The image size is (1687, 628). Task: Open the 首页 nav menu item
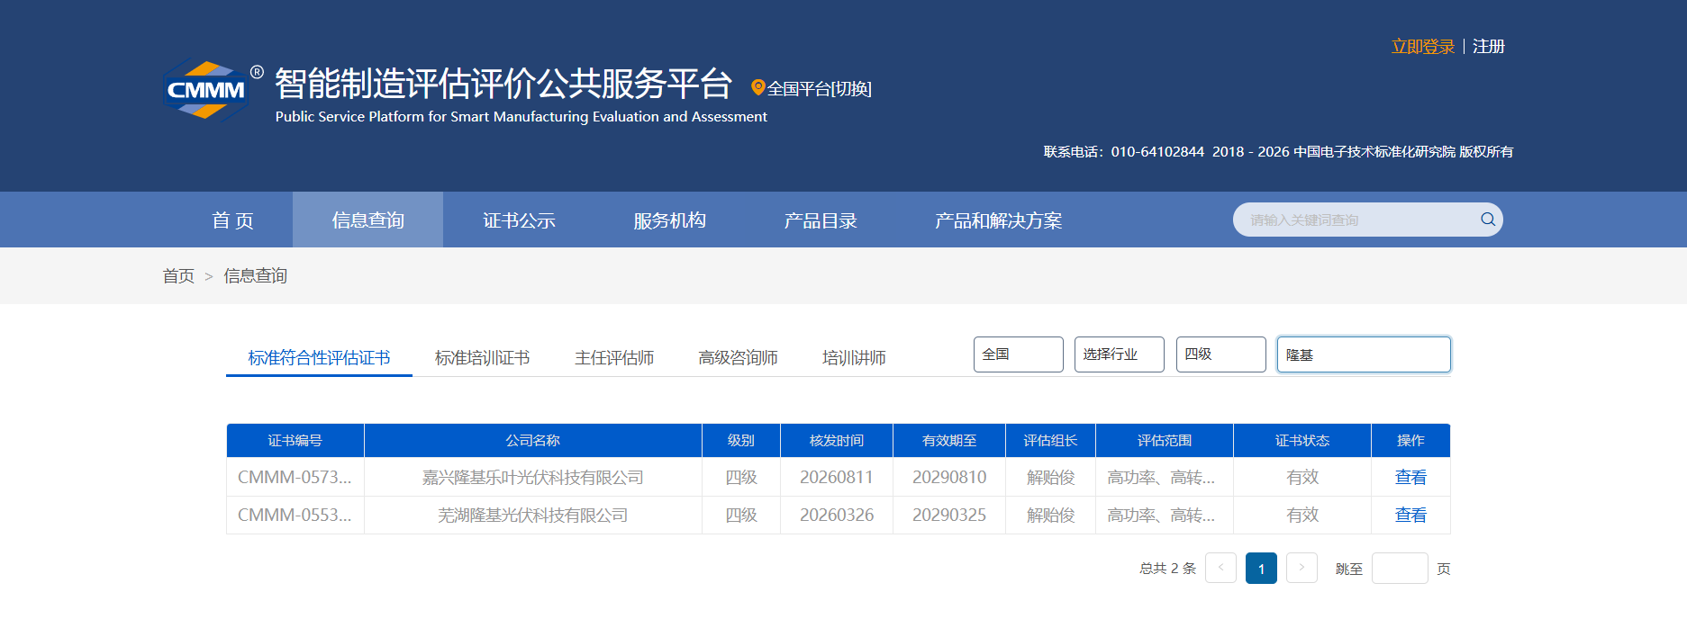(x=232, y=220)
